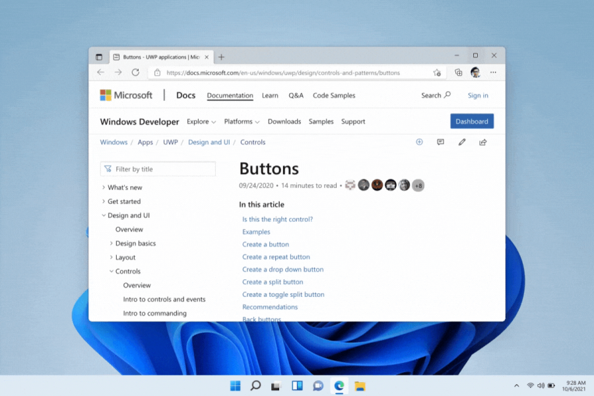Screen dimensions: 594x396
Task: Switch to the Learn tab
Action: coord(270,95)
